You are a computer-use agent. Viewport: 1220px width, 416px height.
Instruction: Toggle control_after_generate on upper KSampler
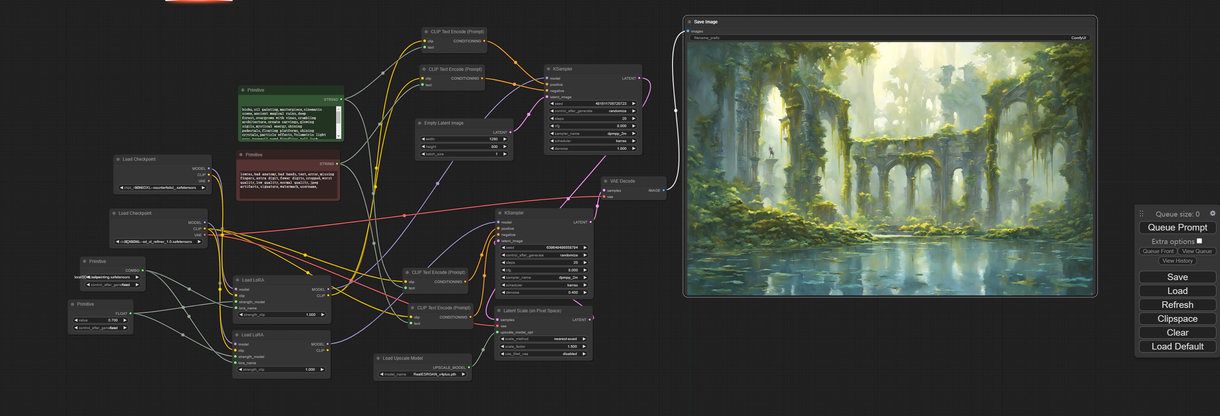pos(593,111)
